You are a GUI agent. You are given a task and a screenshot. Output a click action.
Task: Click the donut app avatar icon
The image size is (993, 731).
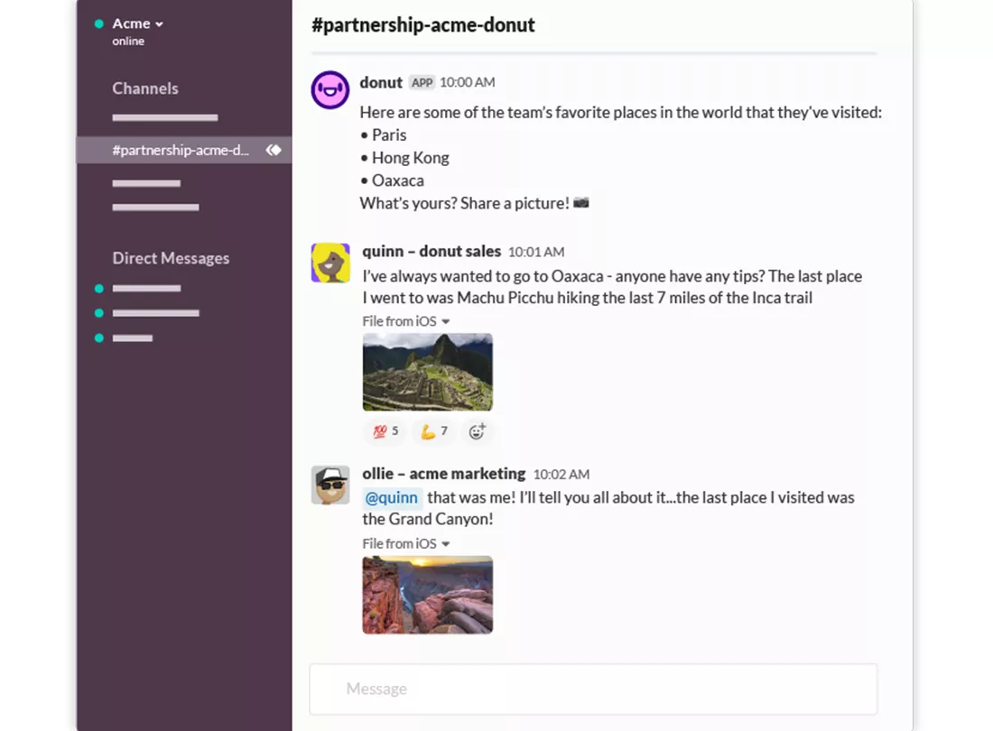pos(330,90)
